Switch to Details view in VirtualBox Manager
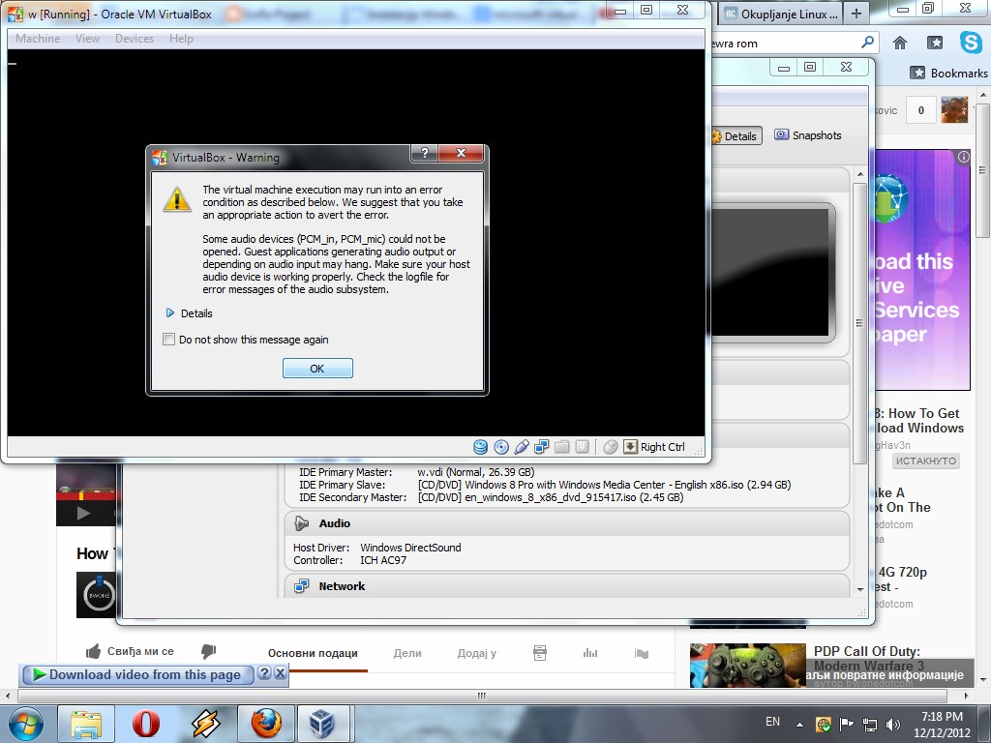 coord(736,135)
